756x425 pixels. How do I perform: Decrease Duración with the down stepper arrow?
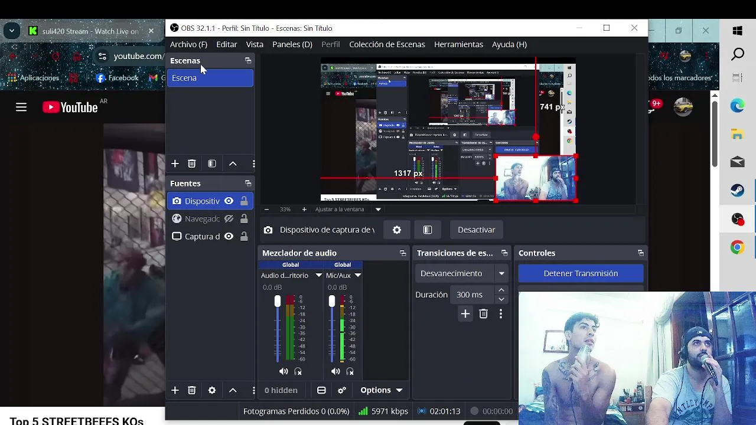click(x=501, y=299)
